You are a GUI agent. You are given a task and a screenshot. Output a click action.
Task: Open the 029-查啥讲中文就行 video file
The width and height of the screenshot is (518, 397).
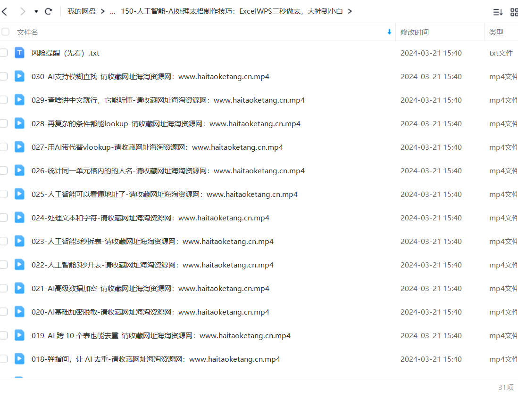coord(168,100)
